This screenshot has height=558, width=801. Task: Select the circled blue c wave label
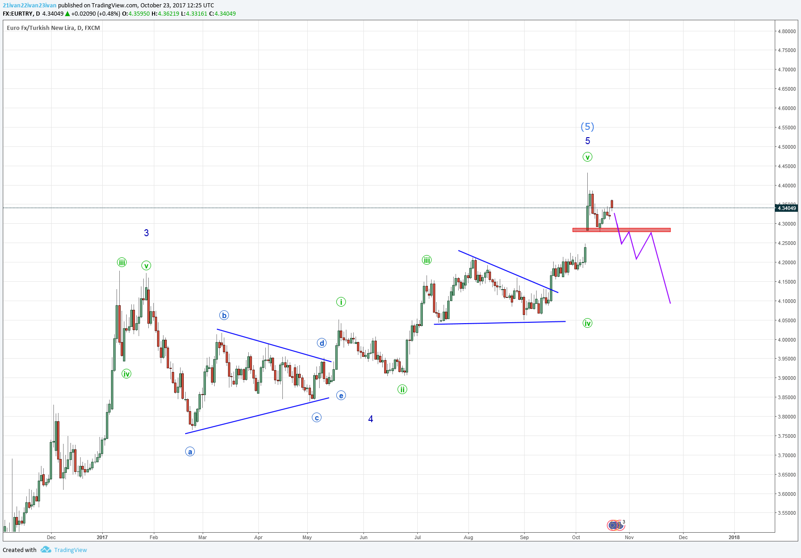(x=316, y=418)
